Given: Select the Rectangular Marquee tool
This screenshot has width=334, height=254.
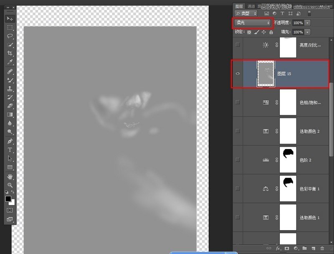Looking at the screenshot, I should (x=10, y=28).
